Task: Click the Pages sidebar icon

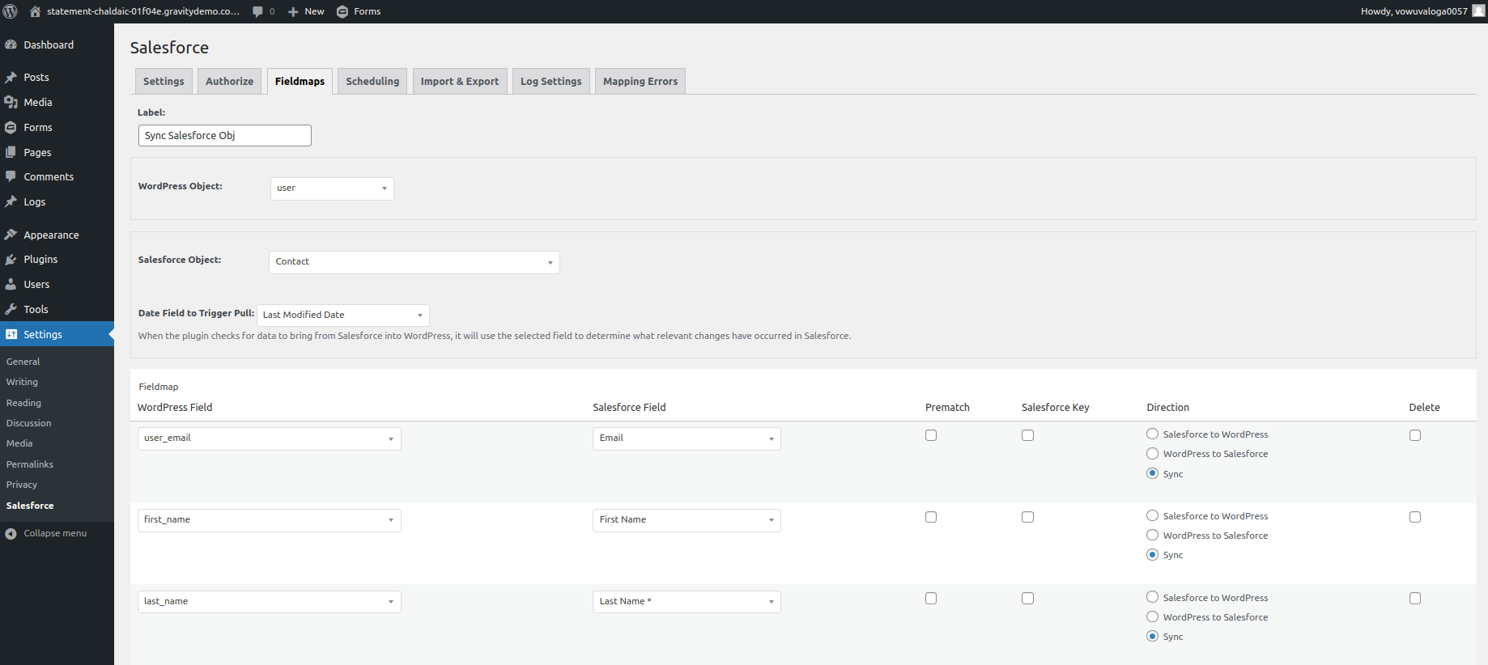Action: (11, 153)
